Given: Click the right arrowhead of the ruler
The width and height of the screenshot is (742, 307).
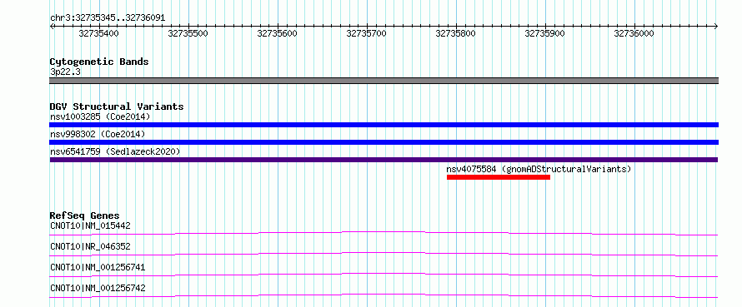Looking at the screenshot, I should (x=716, y=26).
